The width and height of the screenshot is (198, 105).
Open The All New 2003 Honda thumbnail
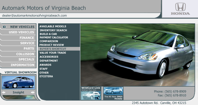113,93
